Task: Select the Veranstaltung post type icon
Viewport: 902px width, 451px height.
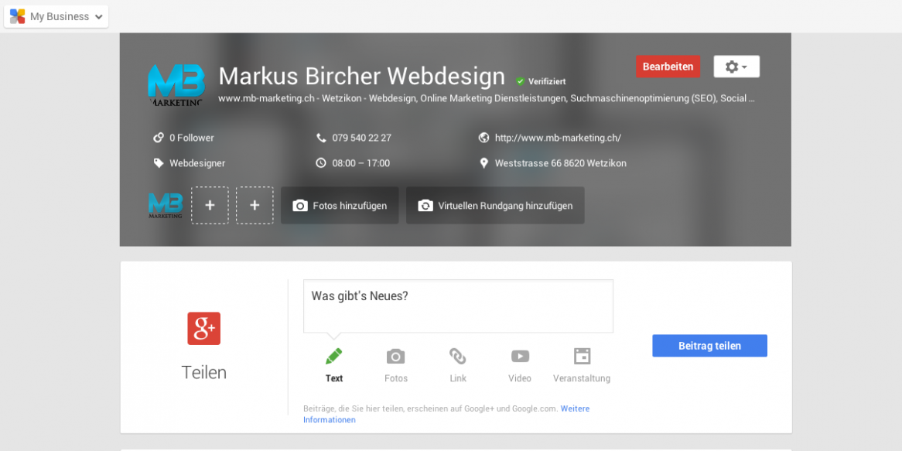Action: 581,356
